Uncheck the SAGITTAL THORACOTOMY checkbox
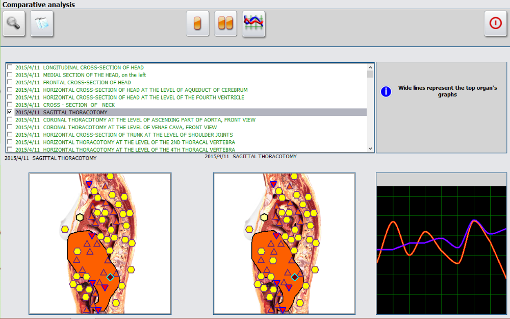 [10, 112]
